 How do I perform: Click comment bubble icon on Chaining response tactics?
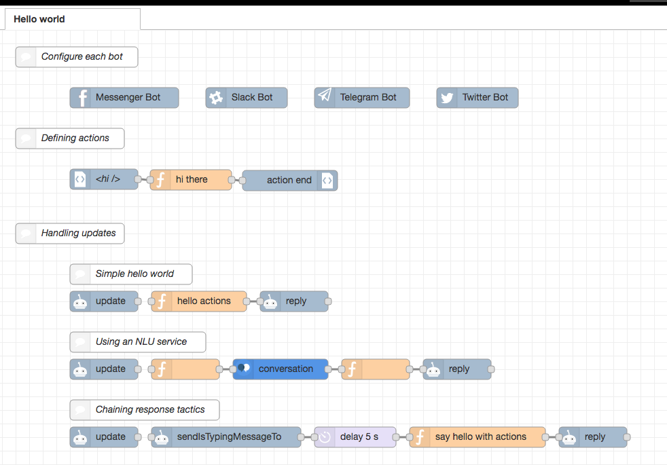point(80,410)
